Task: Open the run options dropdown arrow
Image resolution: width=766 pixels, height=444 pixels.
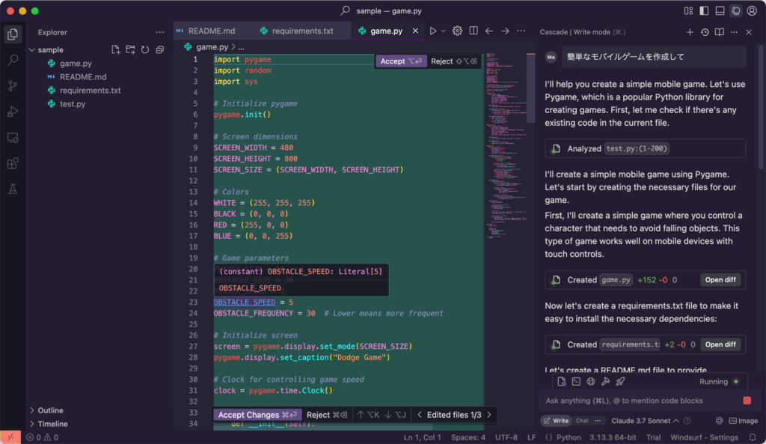Action: (443, 31)
